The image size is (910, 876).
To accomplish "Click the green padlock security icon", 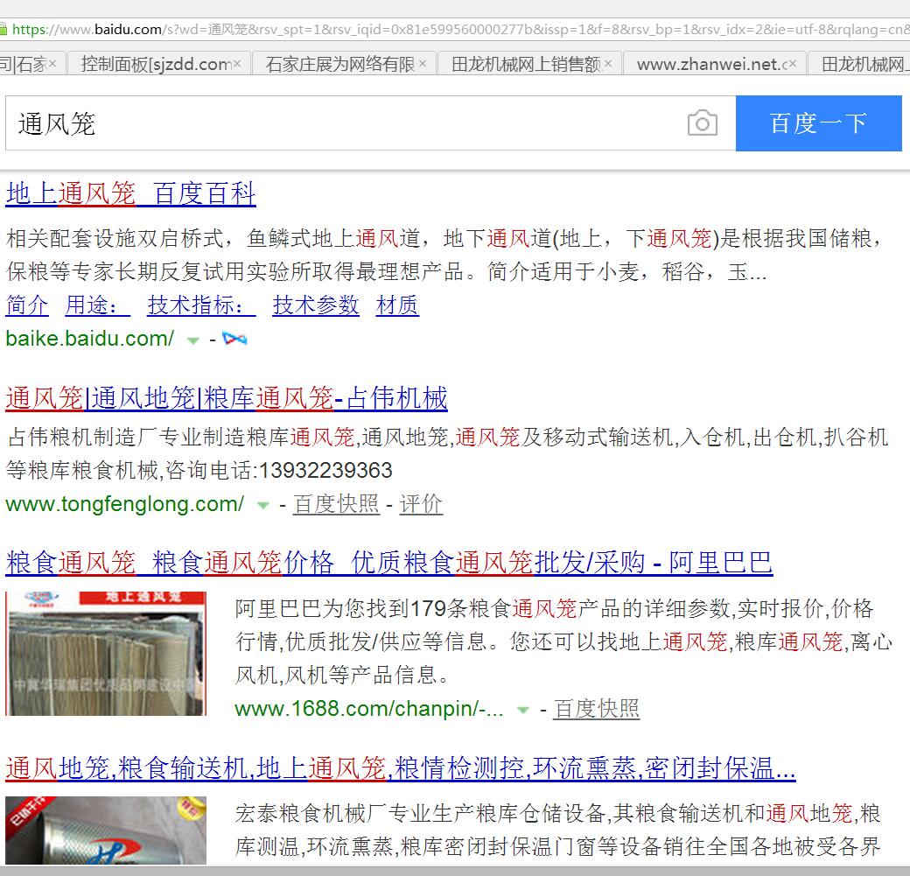I will (3, 29).
